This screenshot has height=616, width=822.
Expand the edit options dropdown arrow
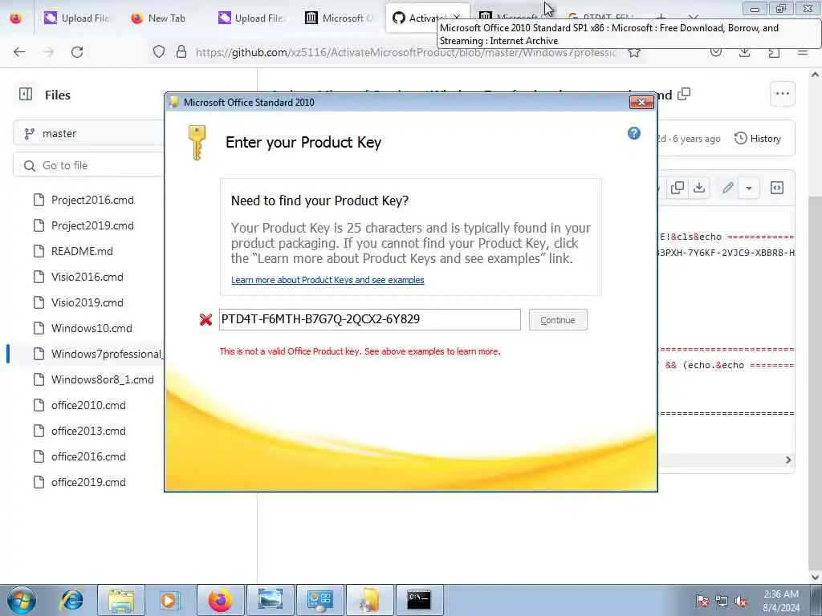click(x=749, y=188)
